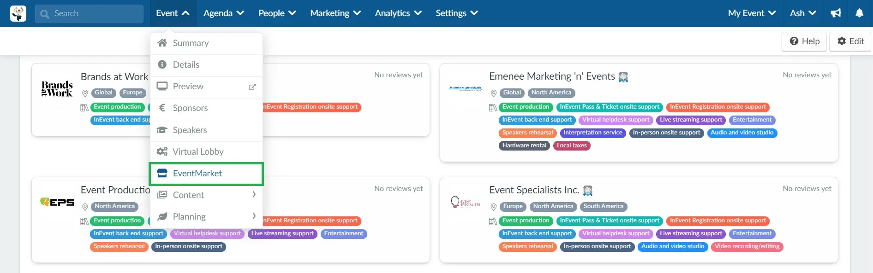Select Speakers in Event menu
The height and width of the screenshot is (273, 873).
[206, 130]
